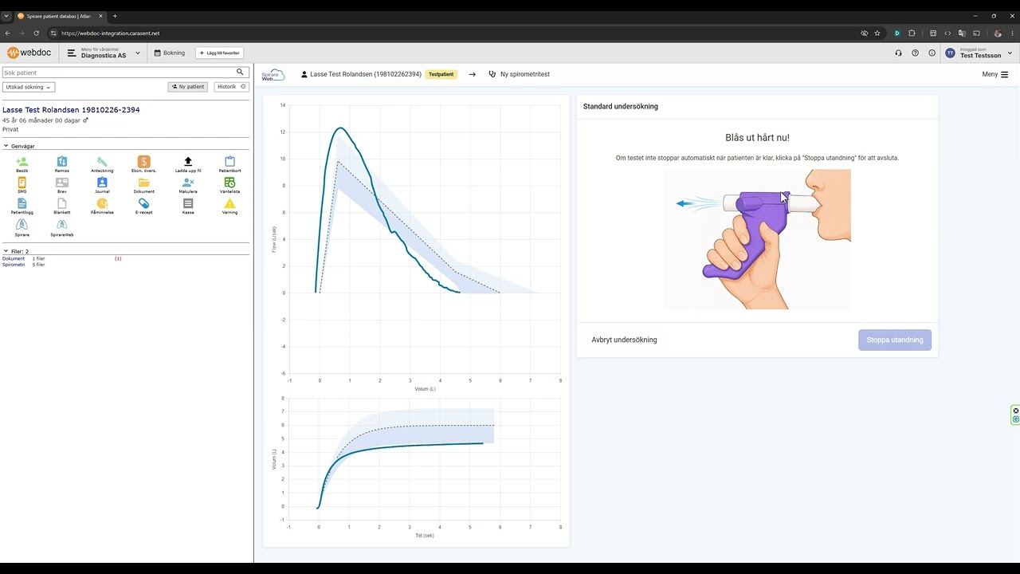Image resolution: width=1020 pixels, height=574 pixels.
Task: Collapse the Filer: 2 section
Action: pyautogui.click(x=6, y=251)
